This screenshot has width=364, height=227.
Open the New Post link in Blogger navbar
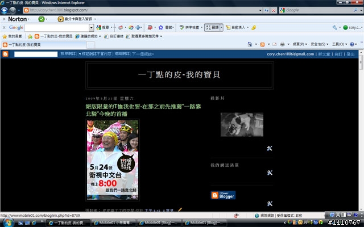[324, 54]
